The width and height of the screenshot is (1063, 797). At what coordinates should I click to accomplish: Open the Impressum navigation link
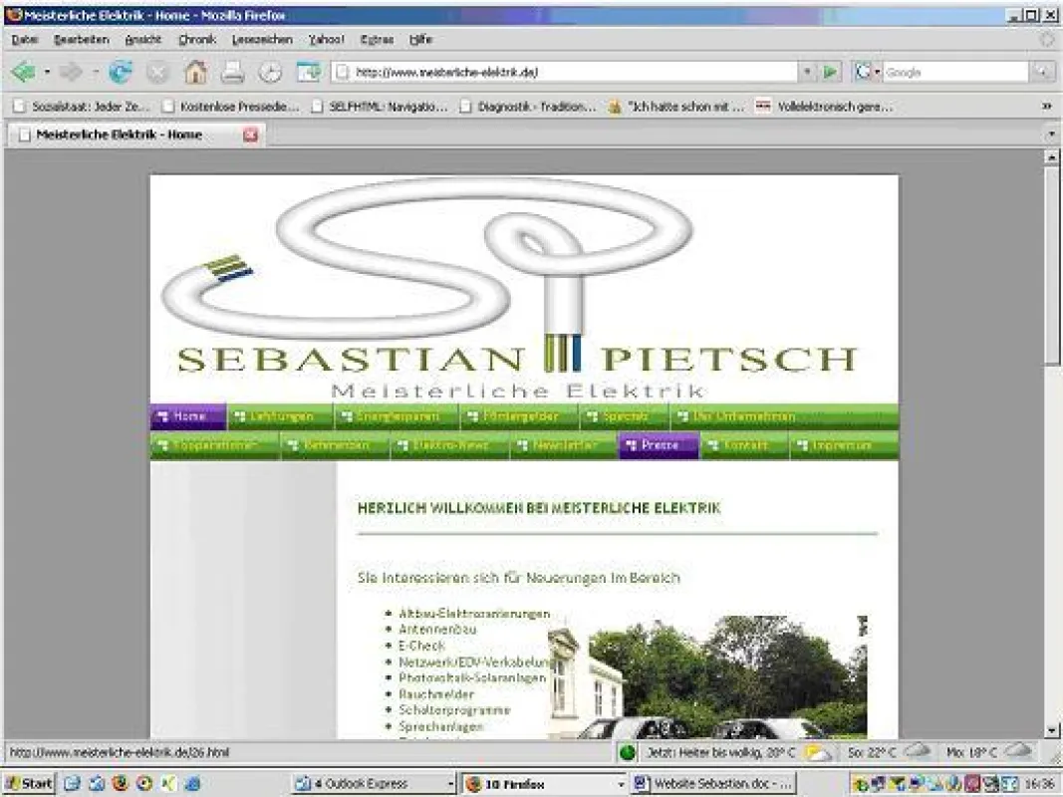click(844, 445)
